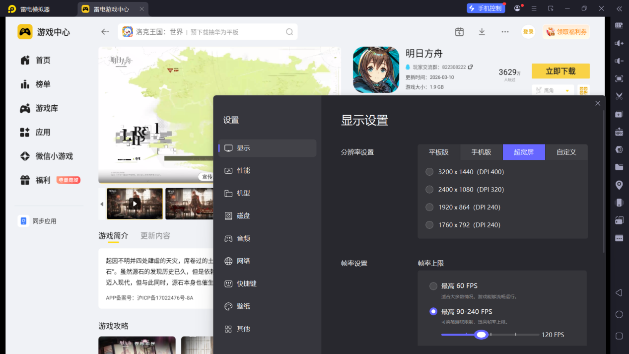Open the 快捷键 settings section
Screen dimensions: 629x354
tap(267, 283)
